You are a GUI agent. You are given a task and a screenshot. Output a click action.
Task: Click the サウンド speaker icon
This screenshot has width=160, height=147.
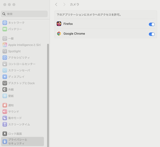coord(5,112)
